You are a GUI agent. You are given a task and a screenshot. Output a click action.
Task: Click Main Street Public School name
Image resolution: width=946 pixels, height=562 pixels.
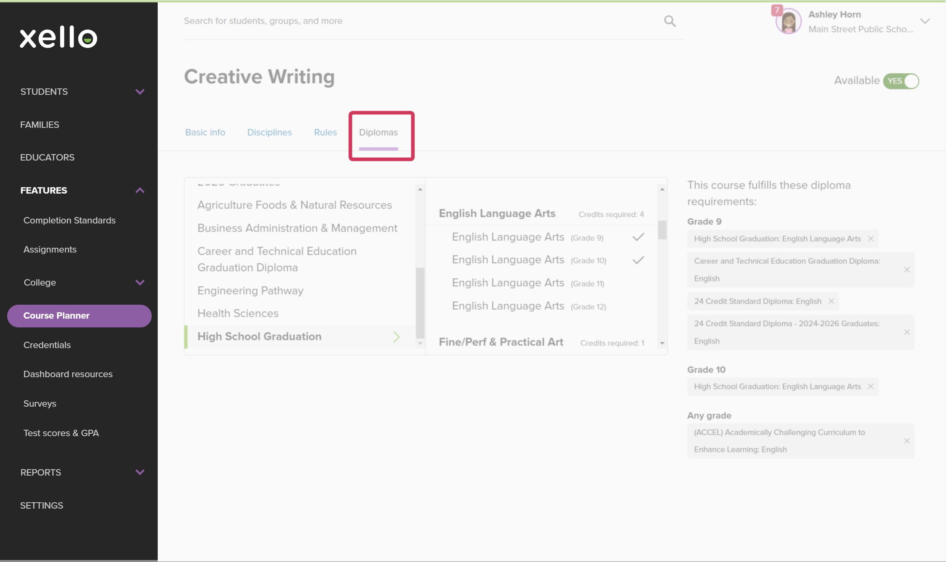tap(861, 29)
